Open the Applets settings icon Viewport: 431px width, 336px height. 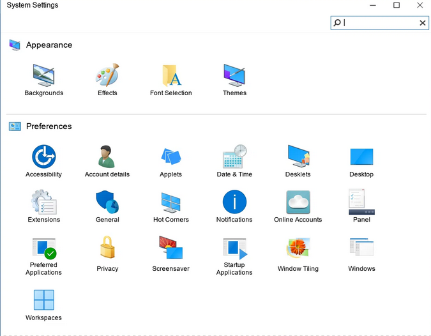click(171, 157)
